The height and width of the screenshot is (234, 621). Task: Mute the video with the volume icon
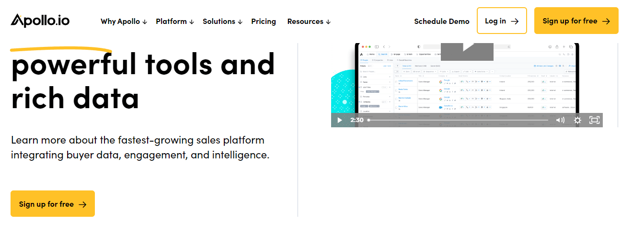[x=560, y=120]
